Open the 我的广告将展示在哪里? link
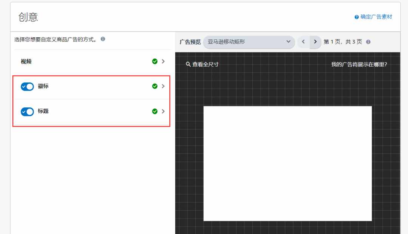Screen dimensions: 408x234 [359, 64]
